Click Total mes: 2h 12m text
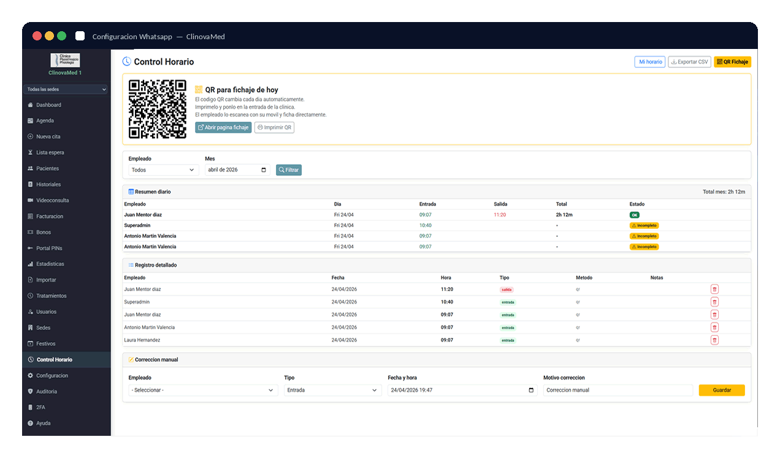 (724, 192)
